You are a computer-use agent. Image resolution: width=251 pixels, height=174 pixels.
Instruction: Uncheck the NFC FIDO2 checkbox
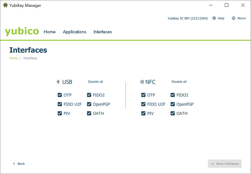pyautogui.click(x=172, y=95)
